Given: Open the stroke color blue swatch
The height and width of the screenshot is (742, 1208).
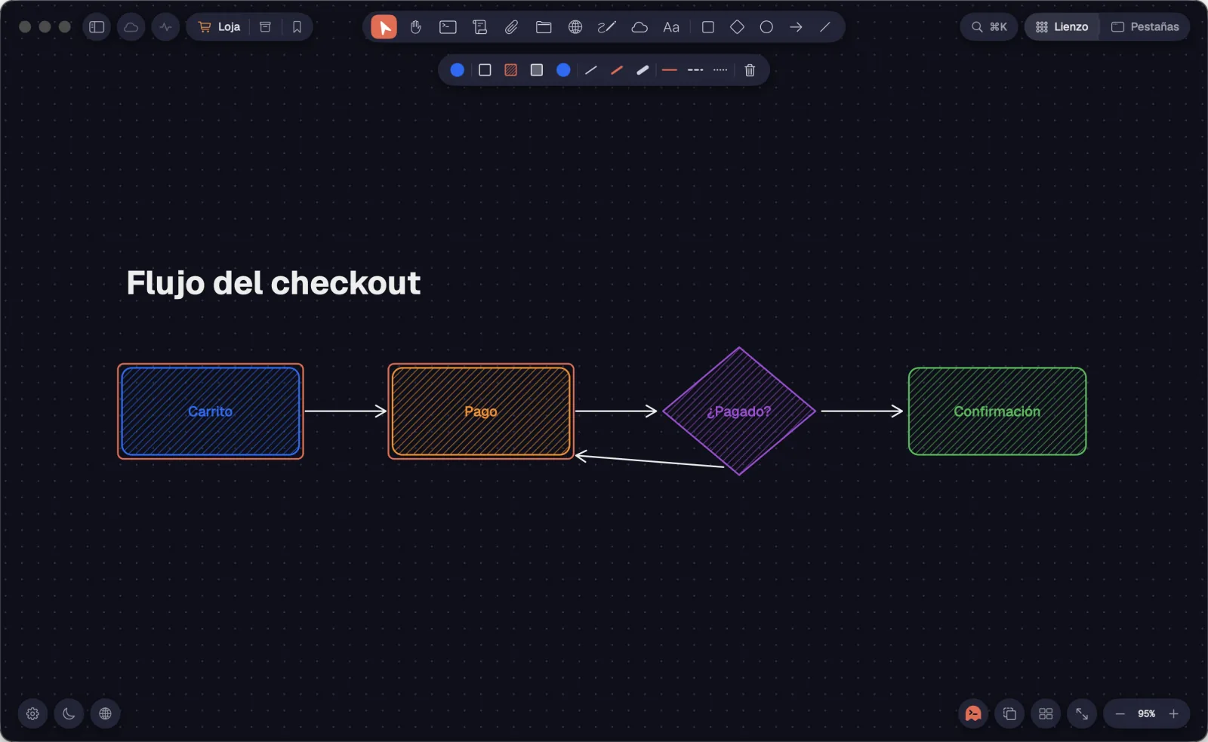Looking at the screenshot, I should pyautogui.click(x=458, y=70).
